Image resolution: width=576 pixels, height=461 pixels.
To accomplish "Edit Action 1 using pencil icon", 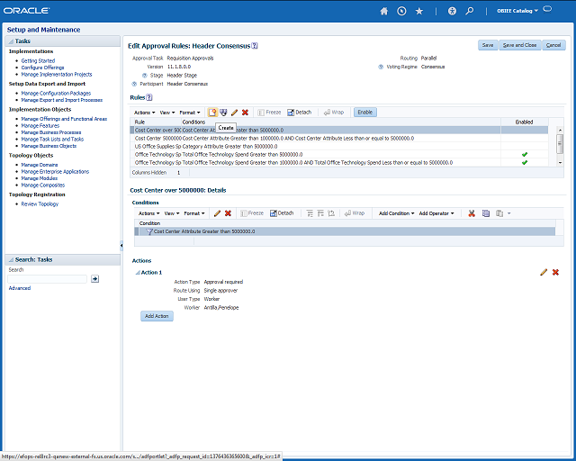I will [x=544, y=272].
